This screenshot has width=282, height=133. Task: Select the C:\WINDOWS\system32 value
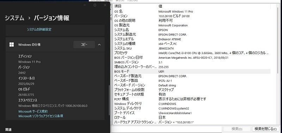tap(174, 108)
